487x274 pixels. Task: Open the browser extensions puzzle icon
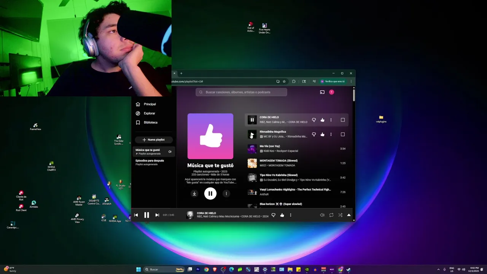tap(294, 81)
